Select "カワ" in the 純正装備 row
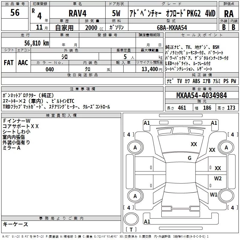This screenshot has height=240, width=240. [187, 81]
